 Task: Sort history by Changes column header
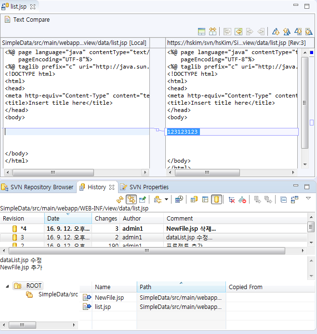click(x=106, y=218)
